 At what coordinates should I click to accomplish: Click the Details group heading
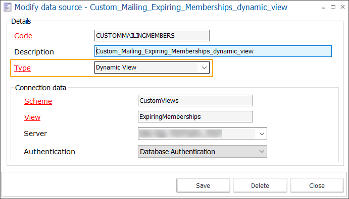[21, 21]
